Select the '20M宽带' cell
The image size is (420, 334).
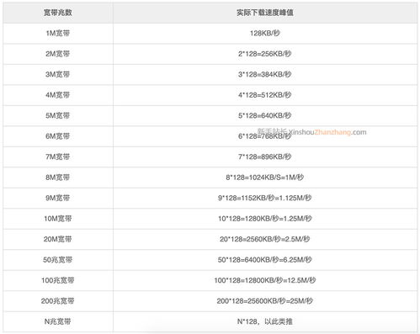[58, 239]
